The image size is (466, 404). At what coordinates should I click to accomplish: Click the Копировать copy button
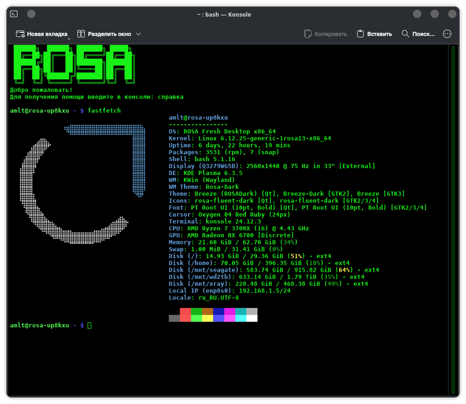326,34
